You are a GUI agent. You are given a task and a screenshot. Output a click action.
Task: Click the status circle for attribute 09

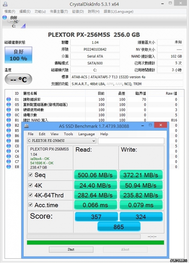9,110
